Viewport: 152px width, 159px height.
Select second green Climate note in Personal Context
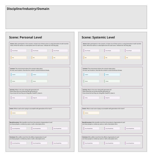pyautogui.click(x=40, y=81)
